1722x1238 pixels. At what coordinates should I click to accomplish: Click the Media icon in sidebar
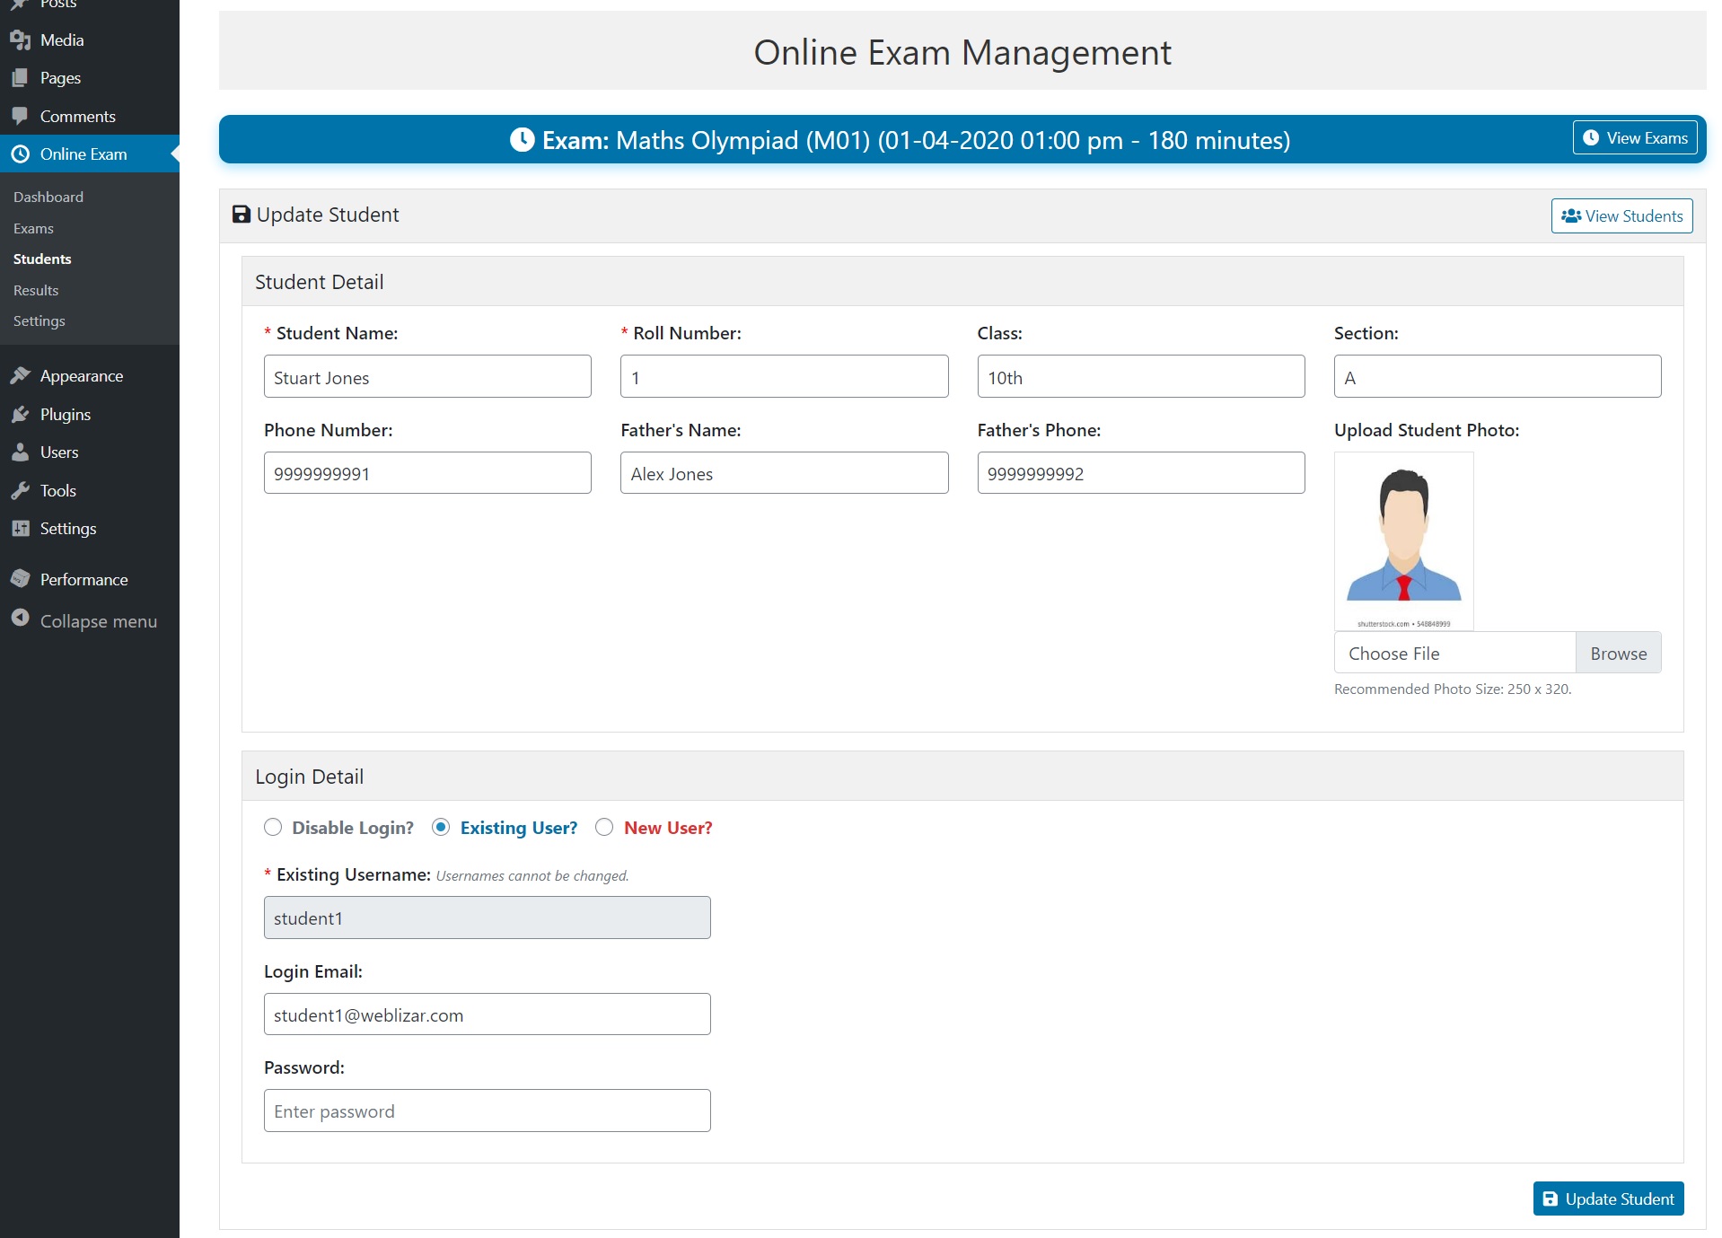point(20,40)
